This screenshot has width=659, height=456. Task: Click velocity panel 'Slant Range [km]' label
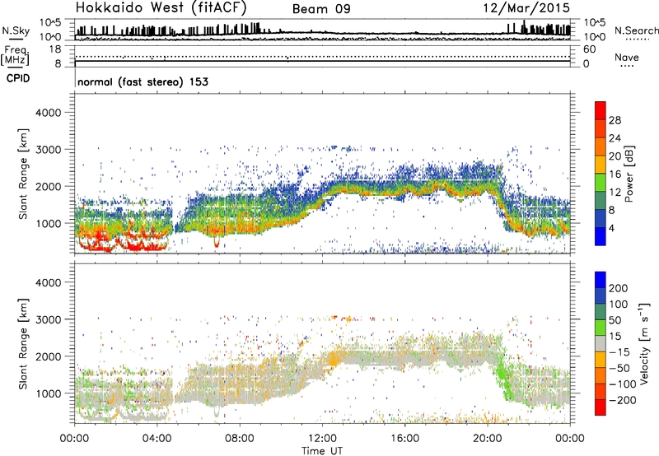click(x=23, y=343)
